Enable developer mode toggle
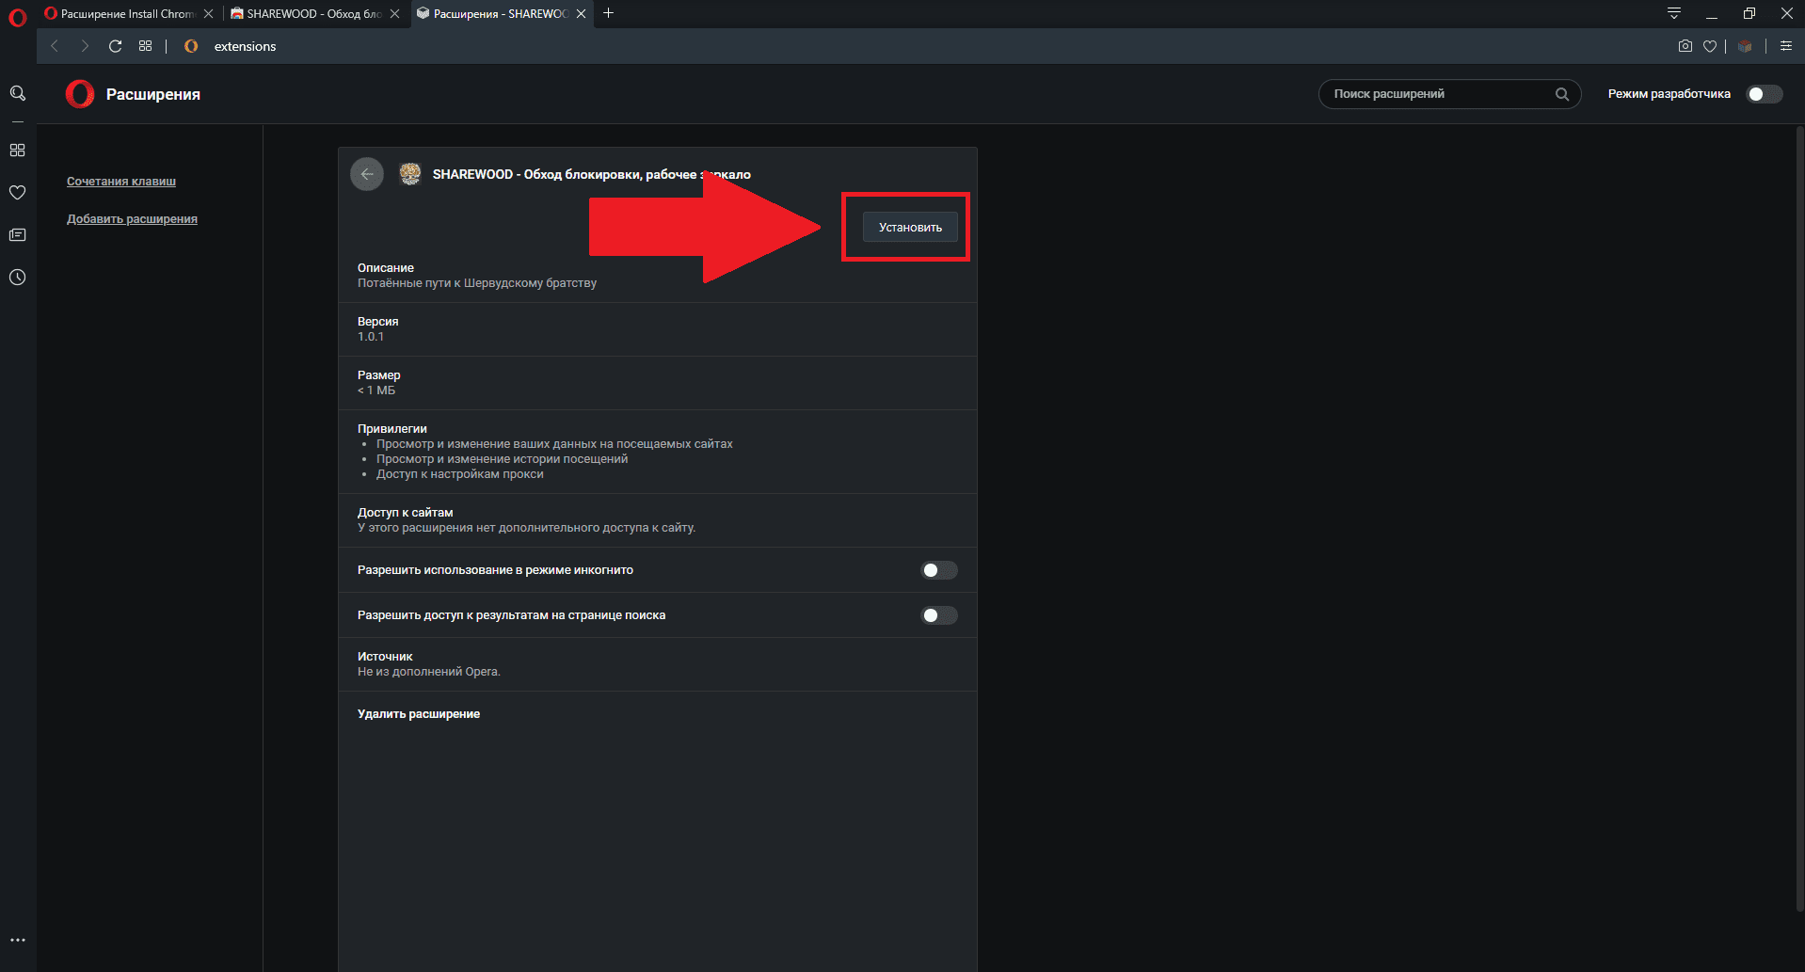The image size is (1805, 972). pyautogui.click(x=1764, y=94)
